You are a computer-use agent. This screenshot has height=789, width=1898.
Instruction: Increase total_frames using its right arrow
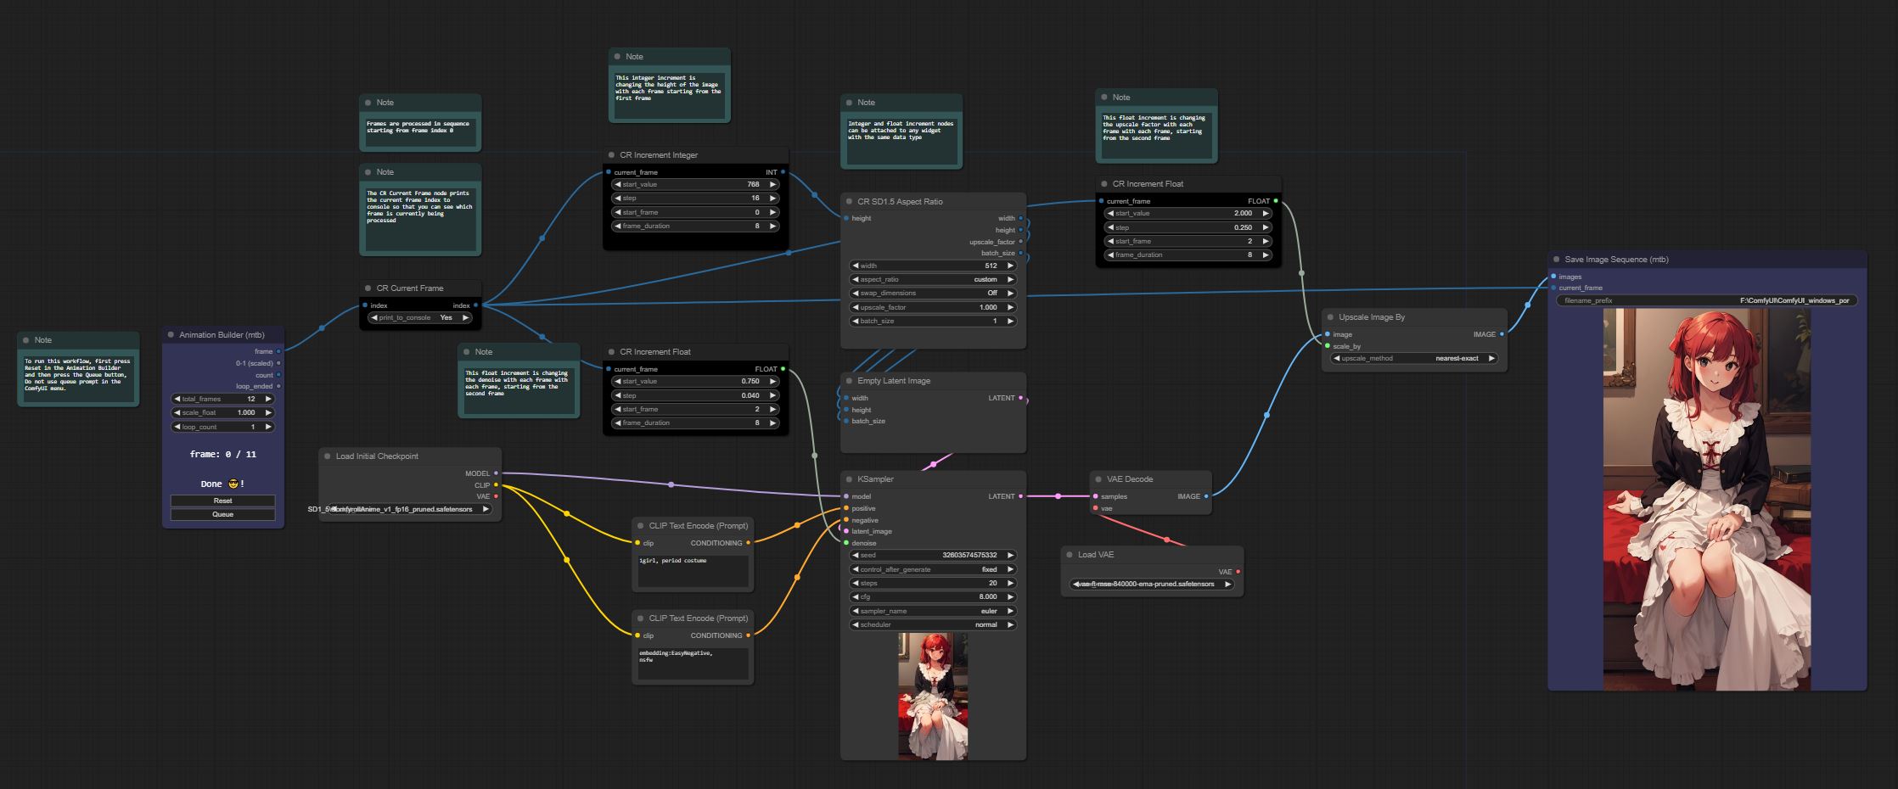(268, 399)
